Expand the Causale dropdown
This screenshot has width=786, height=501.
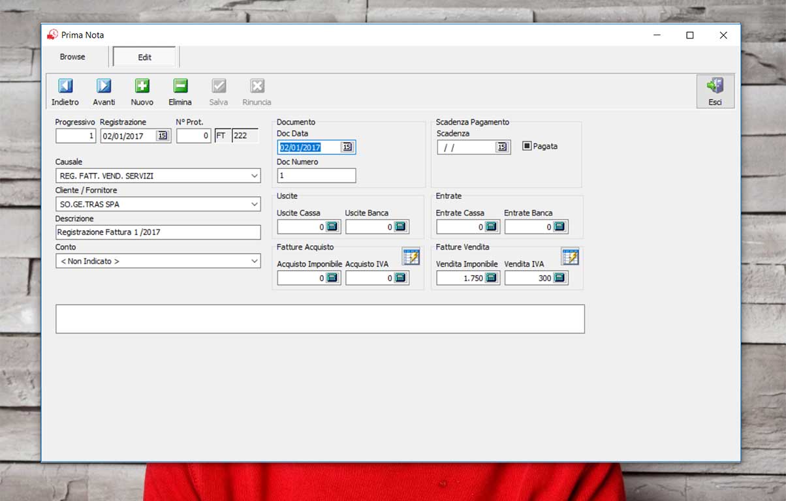coord(254,175)
